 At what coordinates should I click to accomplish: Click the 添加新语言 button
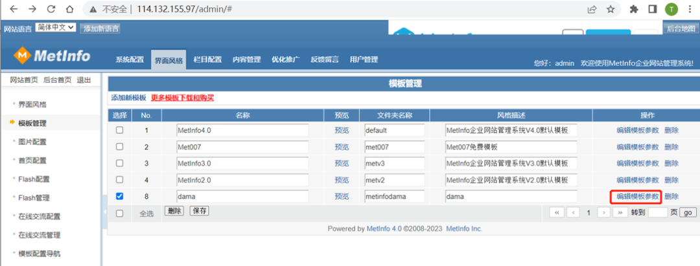(x=100, y=28)
